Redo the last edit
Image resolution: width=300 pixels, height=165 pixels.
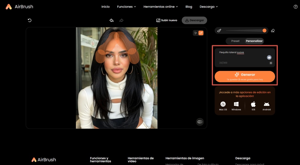click(x=121, y=20)
